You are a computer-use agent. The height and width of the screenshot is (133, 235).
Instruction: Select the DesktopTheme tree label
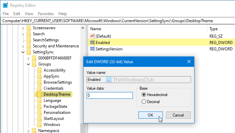57,94
